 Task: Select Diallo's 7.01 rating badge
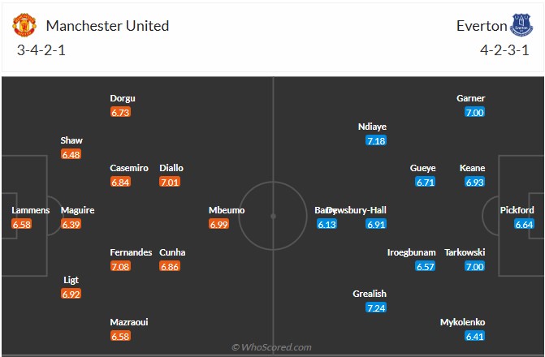tap(171, 183)
